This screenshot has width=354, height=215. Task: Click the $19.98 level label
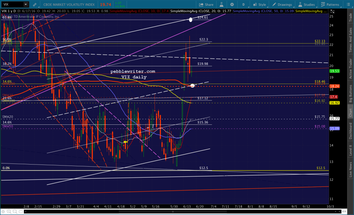pos(203,64)
